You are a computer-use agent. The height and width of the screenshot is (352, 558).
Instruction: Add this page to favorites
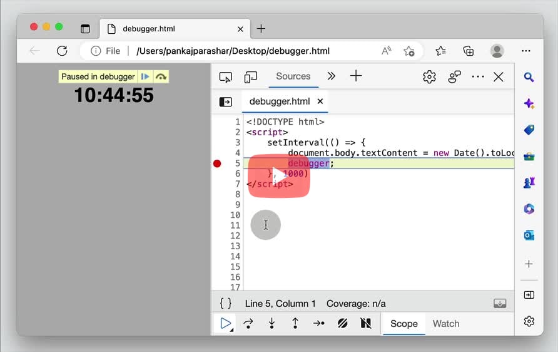tap(409, 51)
